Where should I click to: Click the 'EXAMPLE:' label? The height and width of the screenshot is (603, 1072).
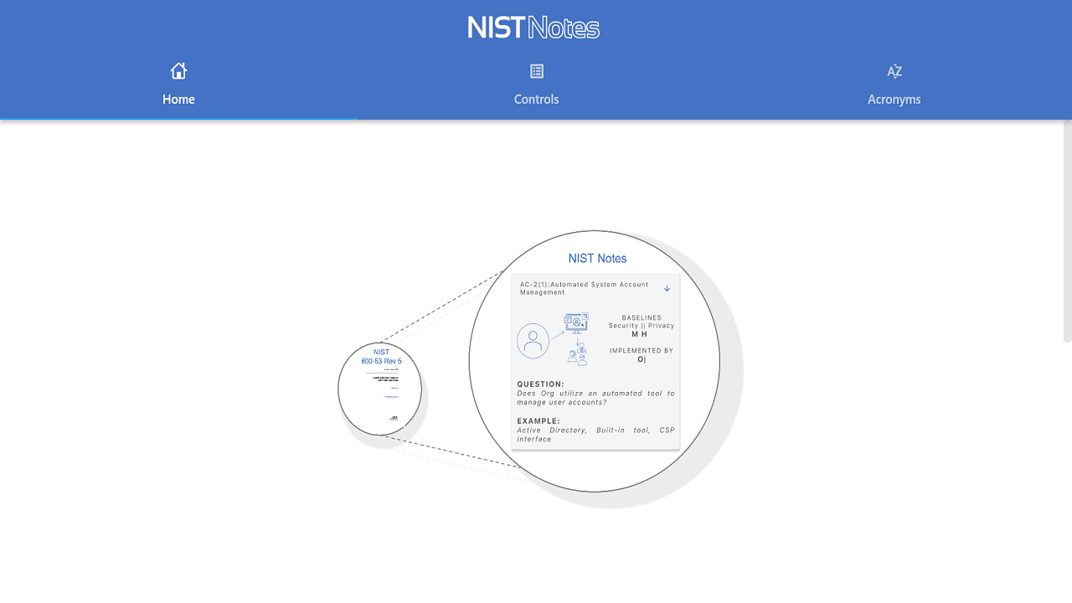coord(539,421)
